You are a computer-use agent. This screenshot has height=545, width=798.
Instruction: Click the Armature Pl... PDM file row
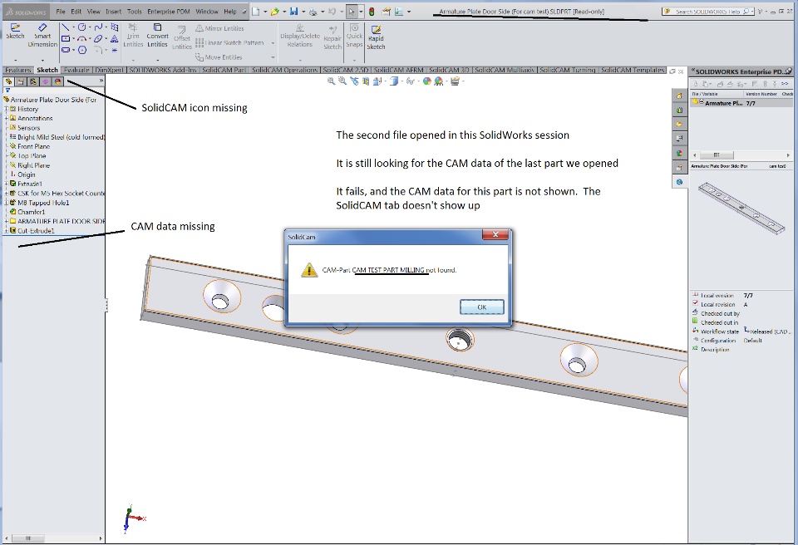coord(741,103)
